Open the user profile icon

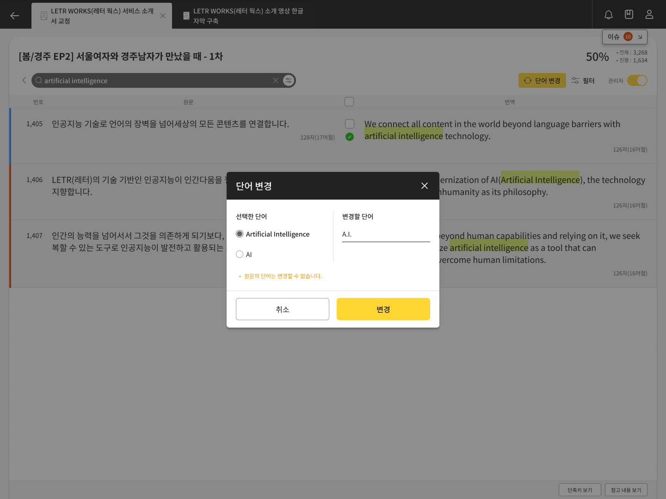point(649,15)
